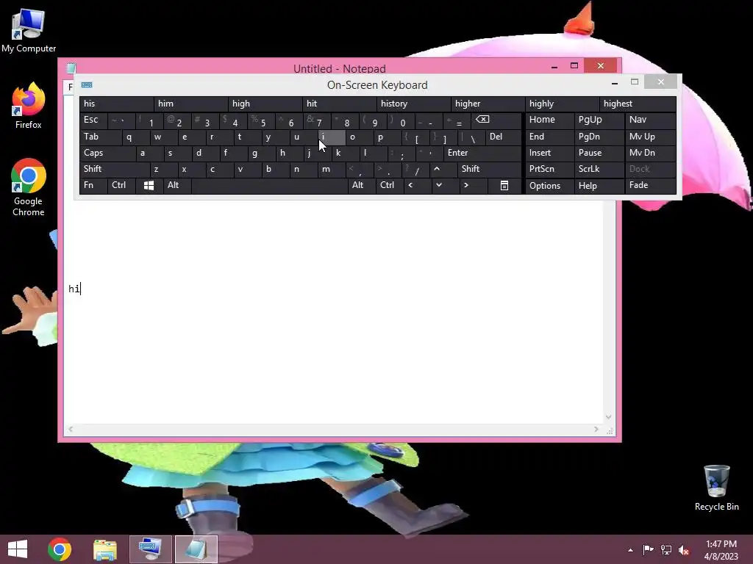This screenshot has width=753, height=564.
Task: Click the Enter key on the keyboard
Action: tap(482, 153)
